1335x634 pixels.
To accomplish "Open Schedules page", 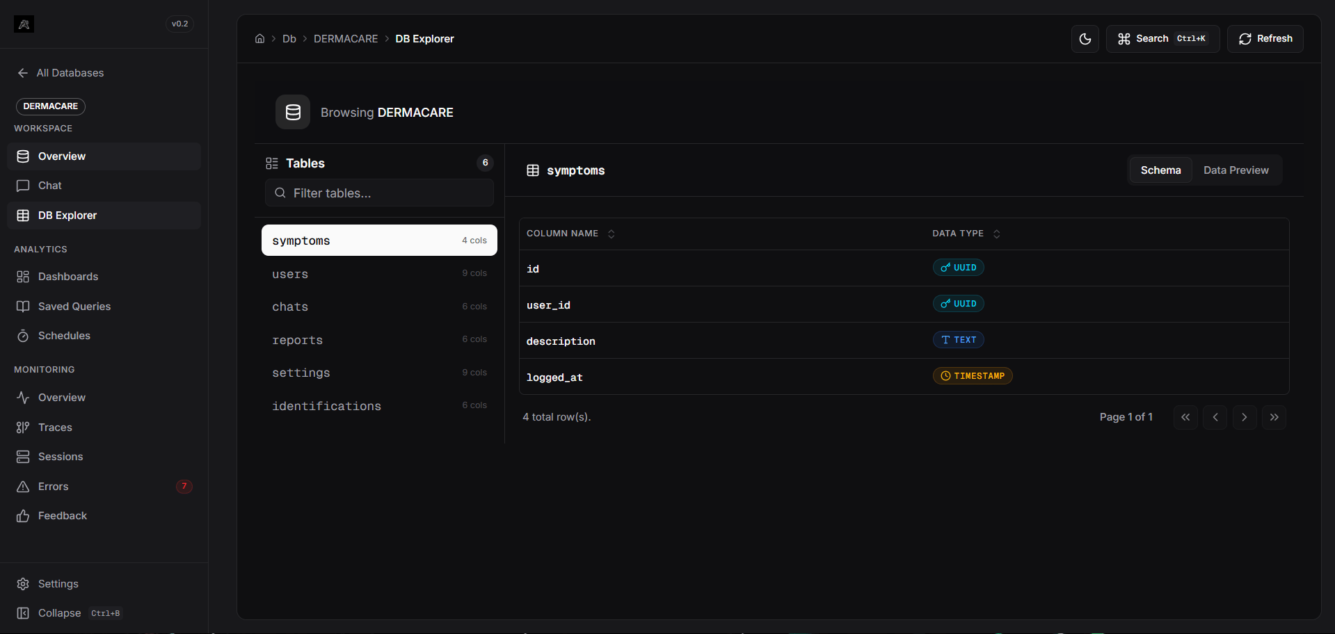I will tap(104, 336).
